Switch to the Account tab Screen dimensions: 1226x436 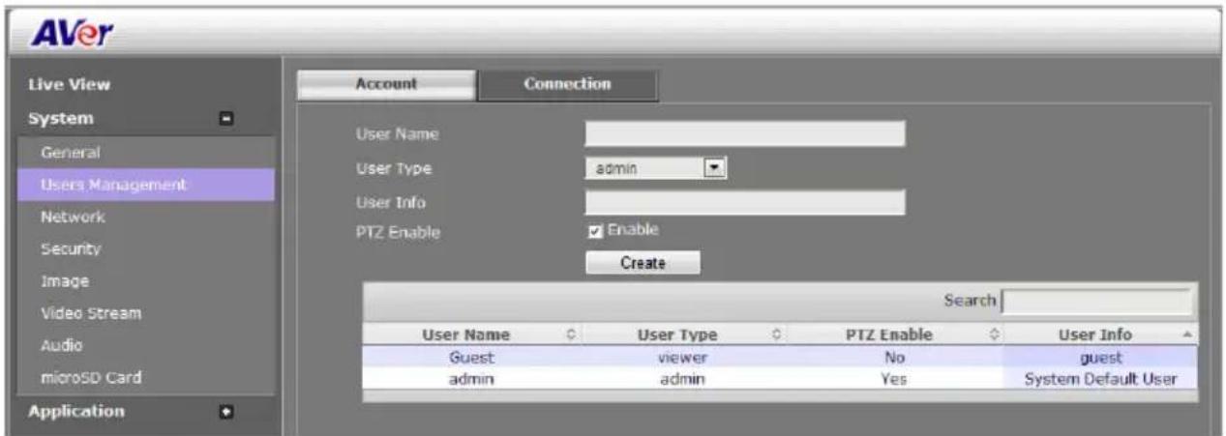coord(387,84)
